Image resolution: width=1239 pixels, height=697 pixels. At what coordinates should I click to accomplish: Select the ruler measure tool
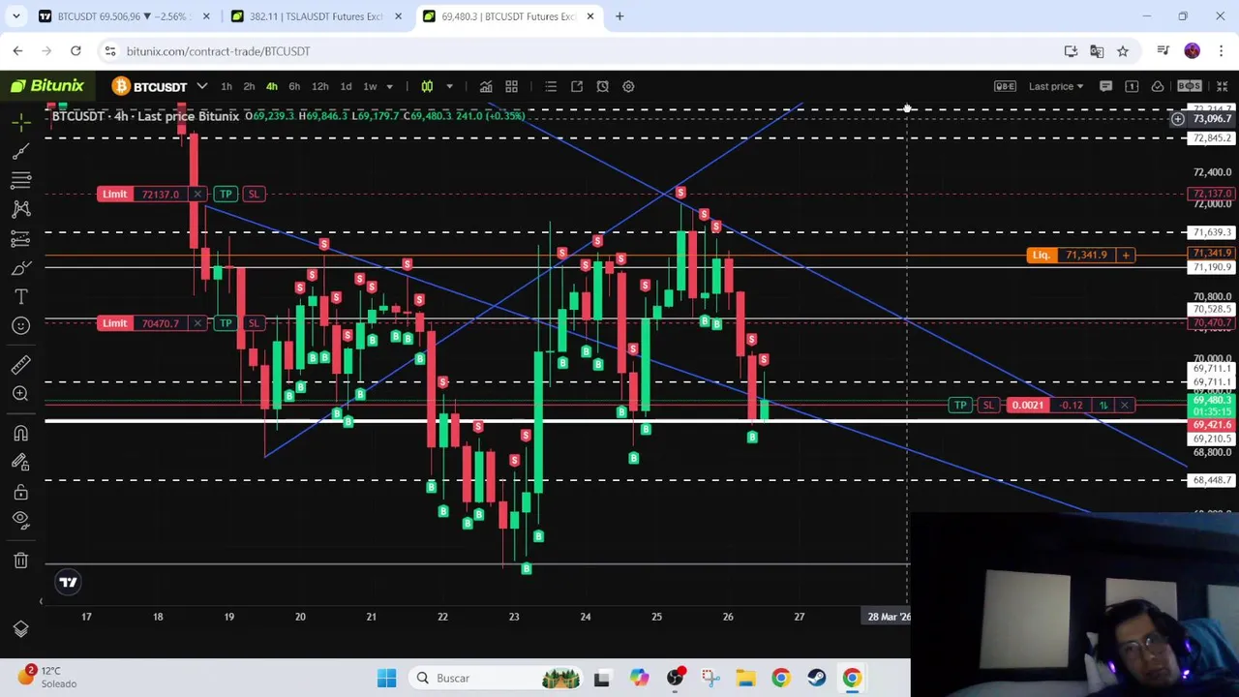pos(21,365)
